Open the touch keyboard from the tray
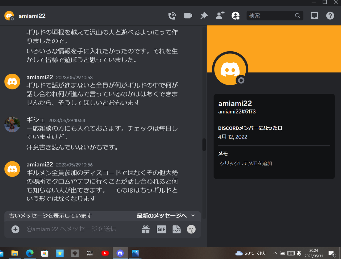341x259 pixels. tap(291, 253)
